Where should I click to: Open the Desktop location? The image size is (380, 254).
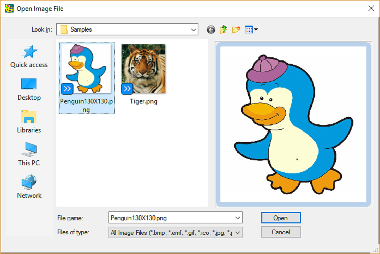click(29, 89)
